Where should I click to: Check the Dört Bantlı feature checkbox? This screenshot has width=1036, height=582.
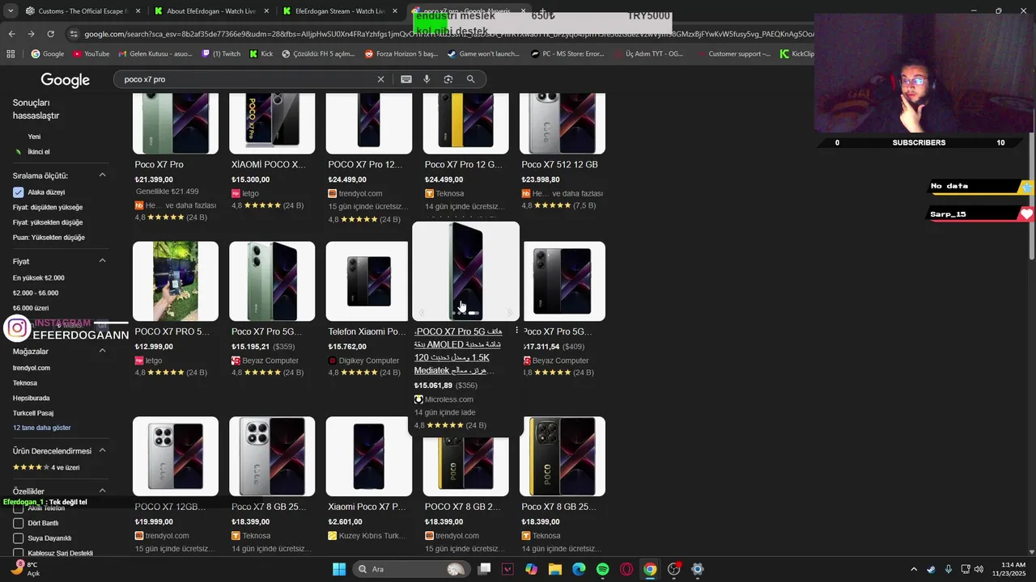(18, 523)
